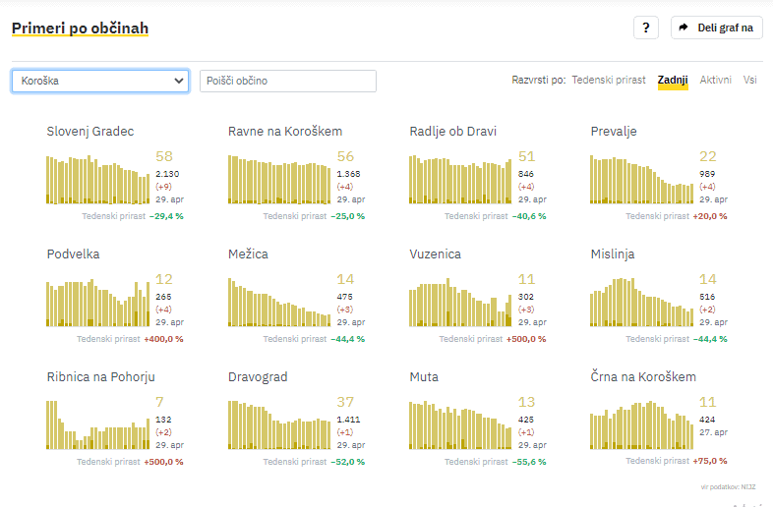Select the Zadnji sort option
Viewport: 773px width, 507px height.
[x=673, y=80]
